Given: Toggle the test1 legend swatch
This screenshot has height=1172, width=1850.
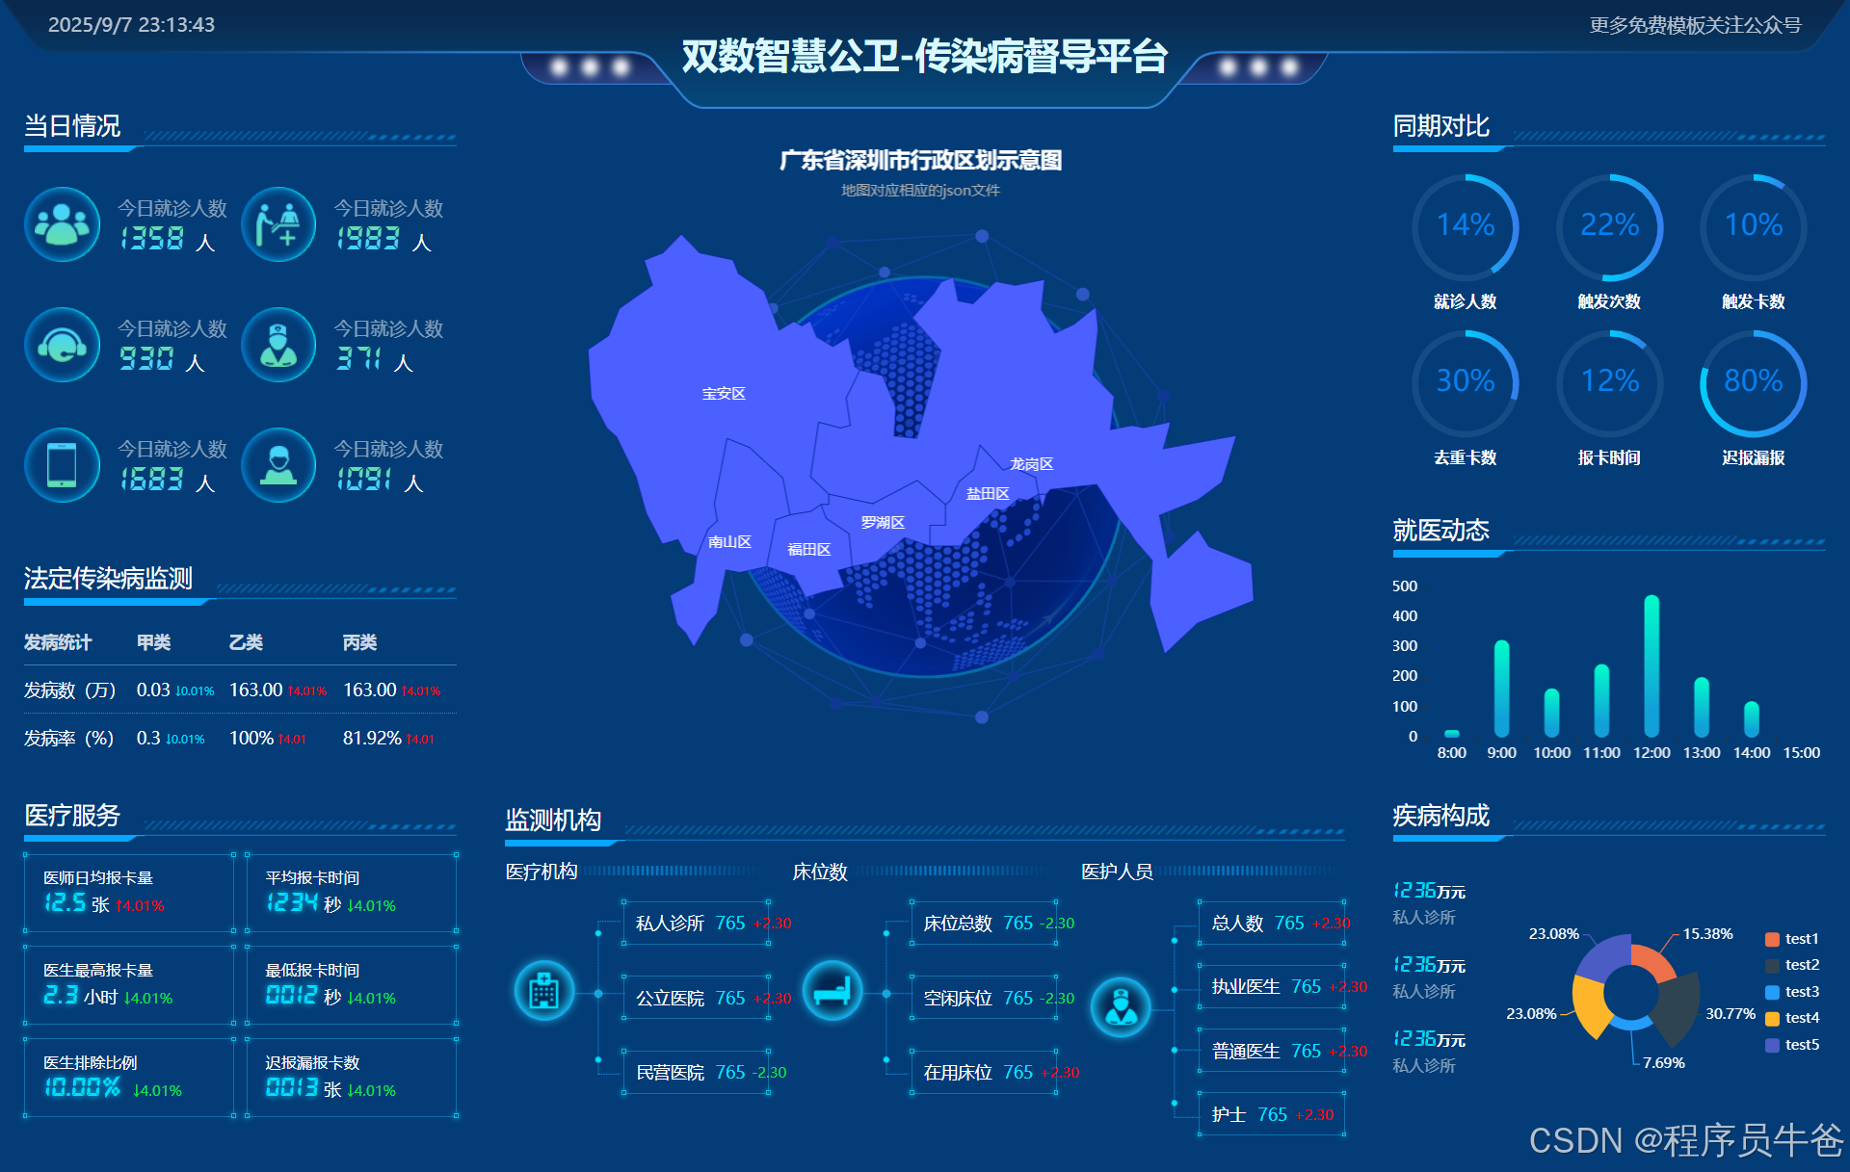Looking at the screenshot, I should point(1772,939).
